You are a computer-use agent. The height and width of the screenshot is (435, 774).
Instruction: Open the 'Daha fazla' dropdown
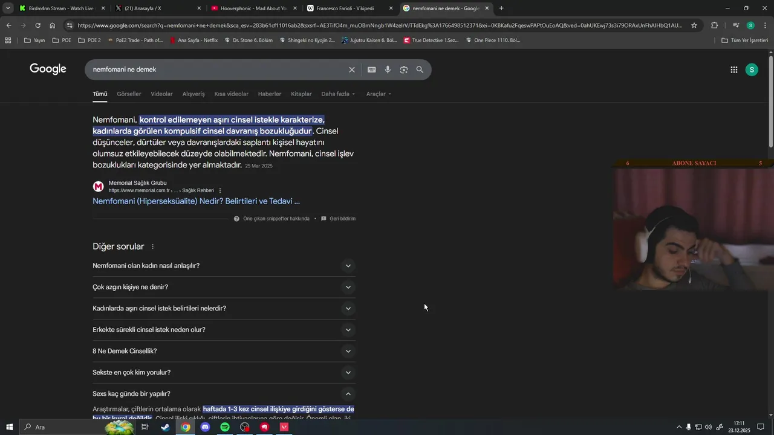[x=338, y=94]
